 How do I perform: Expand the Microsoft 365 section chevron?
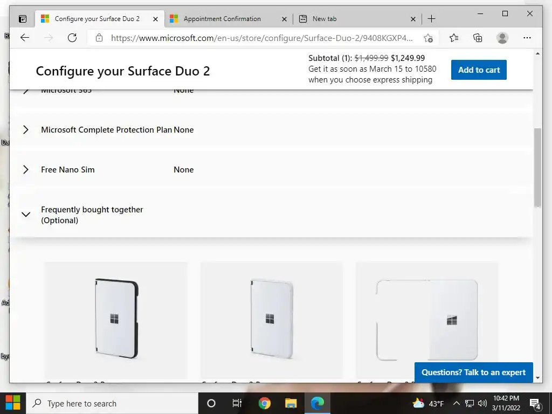(x=26, y=92)
